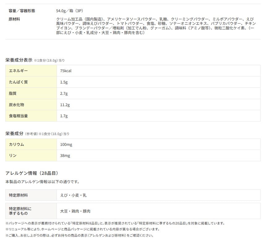Click the 栄養成分表示 heading
This screenshot has width=266, height=240.
[x=19, y=60]
